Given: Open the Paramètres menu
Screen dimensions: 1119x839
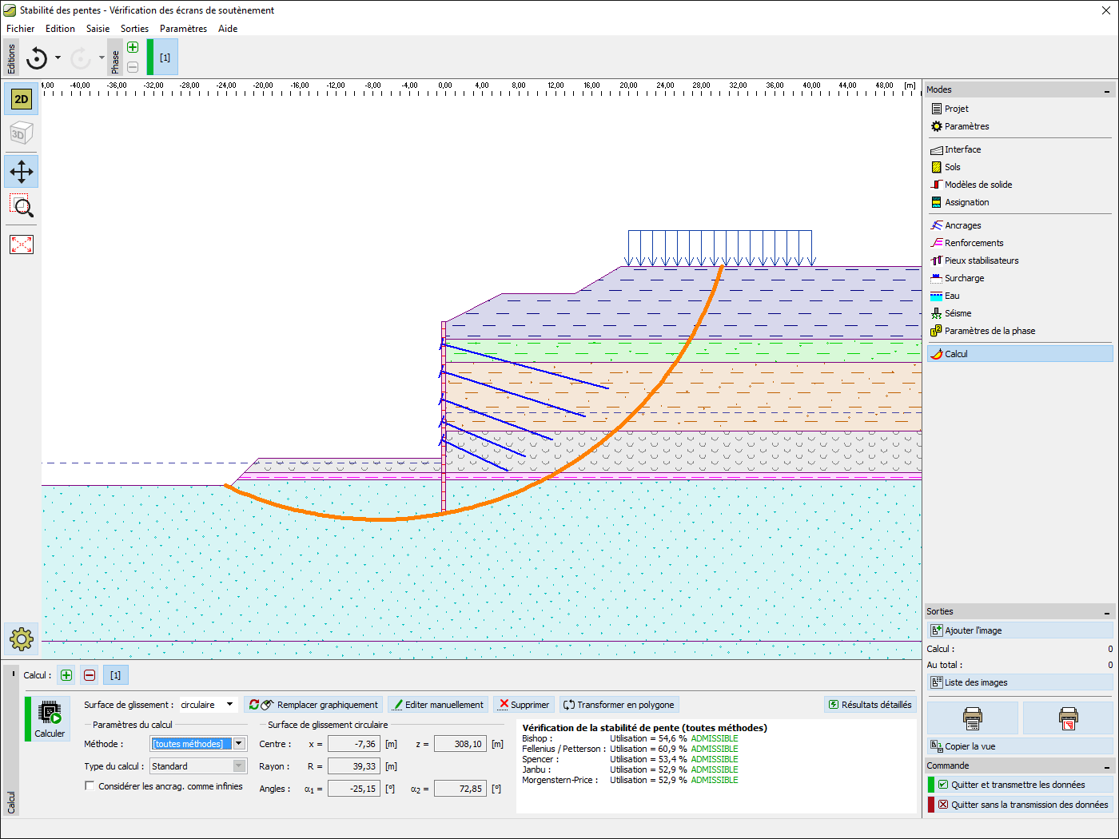Looking at the screenshot, I should [x=183, y=29].
